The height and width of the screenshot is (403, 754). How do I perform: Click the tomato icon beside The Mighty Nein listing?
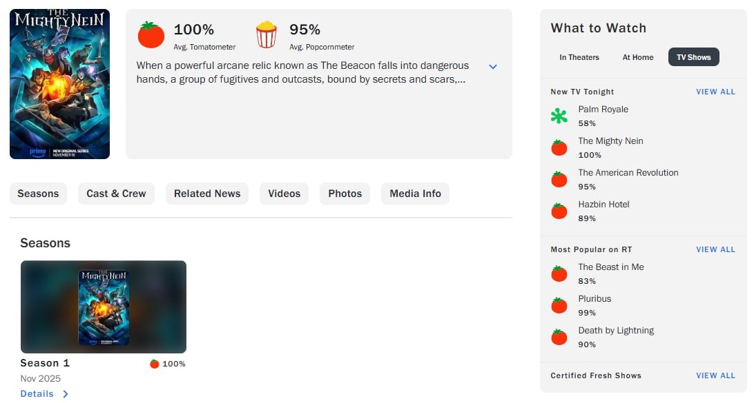(x=559, y=147)
